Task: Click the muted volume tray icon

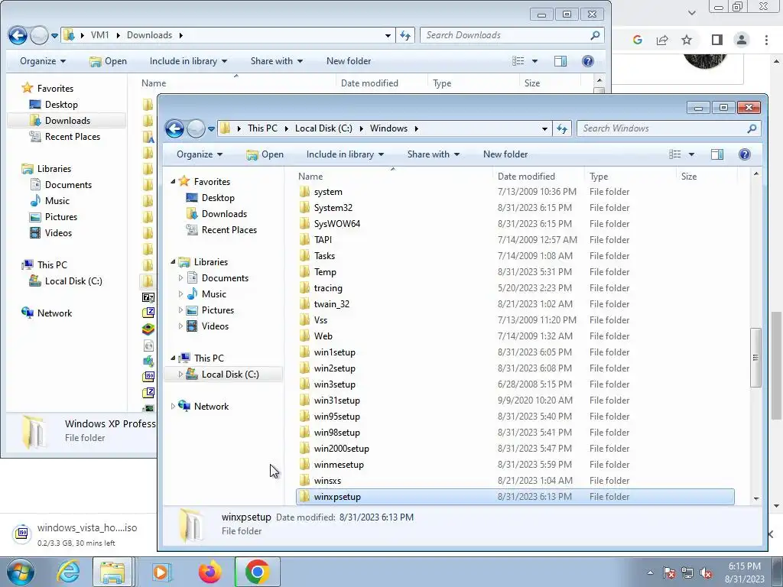Action: point(706,572)
